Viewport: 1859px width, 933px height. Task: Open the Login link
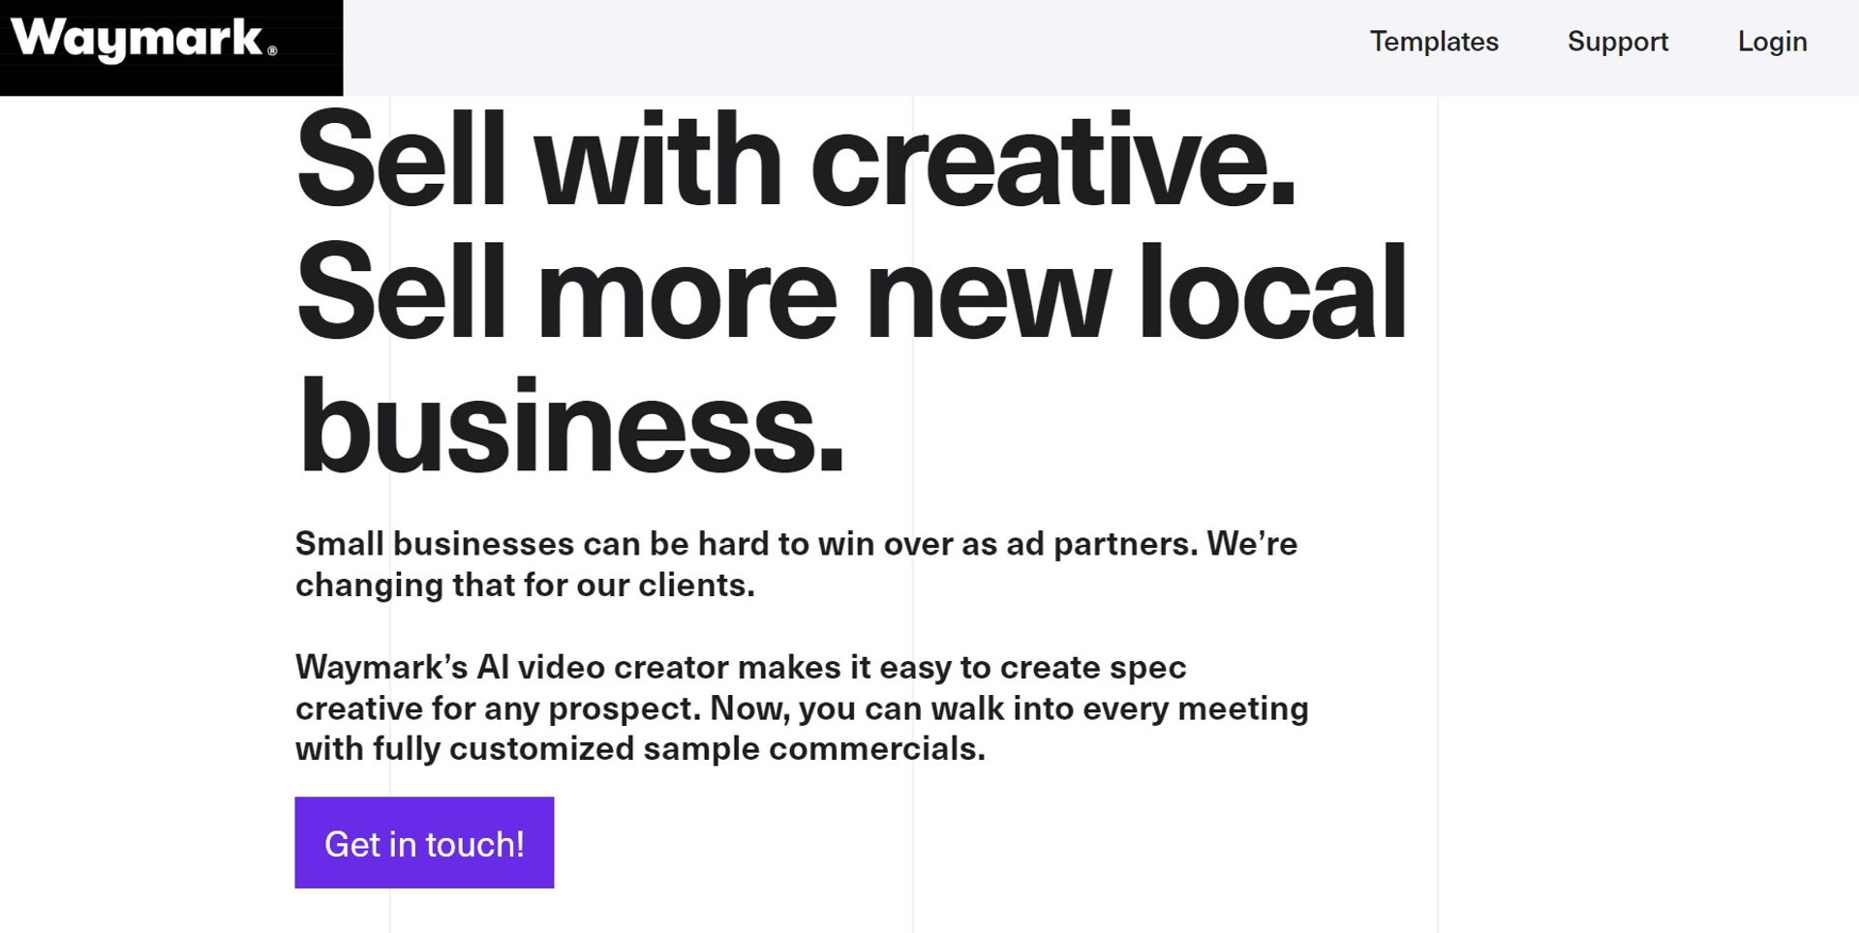coord(1772,42)
